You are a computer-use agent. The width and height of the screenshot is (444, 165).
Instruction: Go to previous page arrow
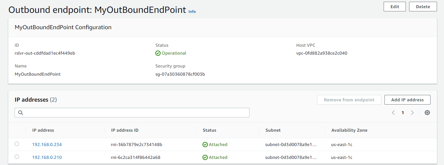click(x=393, y=113)
